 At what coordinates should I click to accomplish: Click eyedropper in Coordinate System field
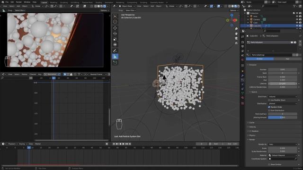click(x=295, y=159)
